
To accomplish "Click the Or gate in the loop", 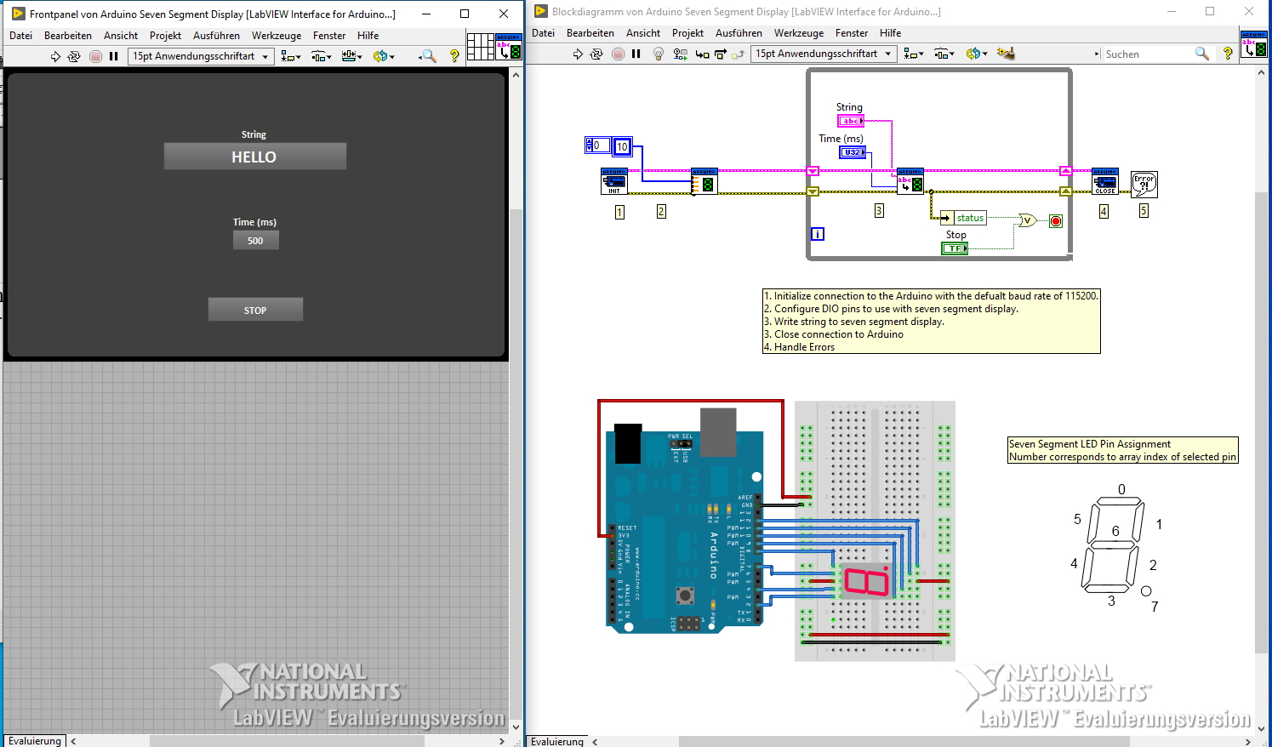I will coord(1027,220).
